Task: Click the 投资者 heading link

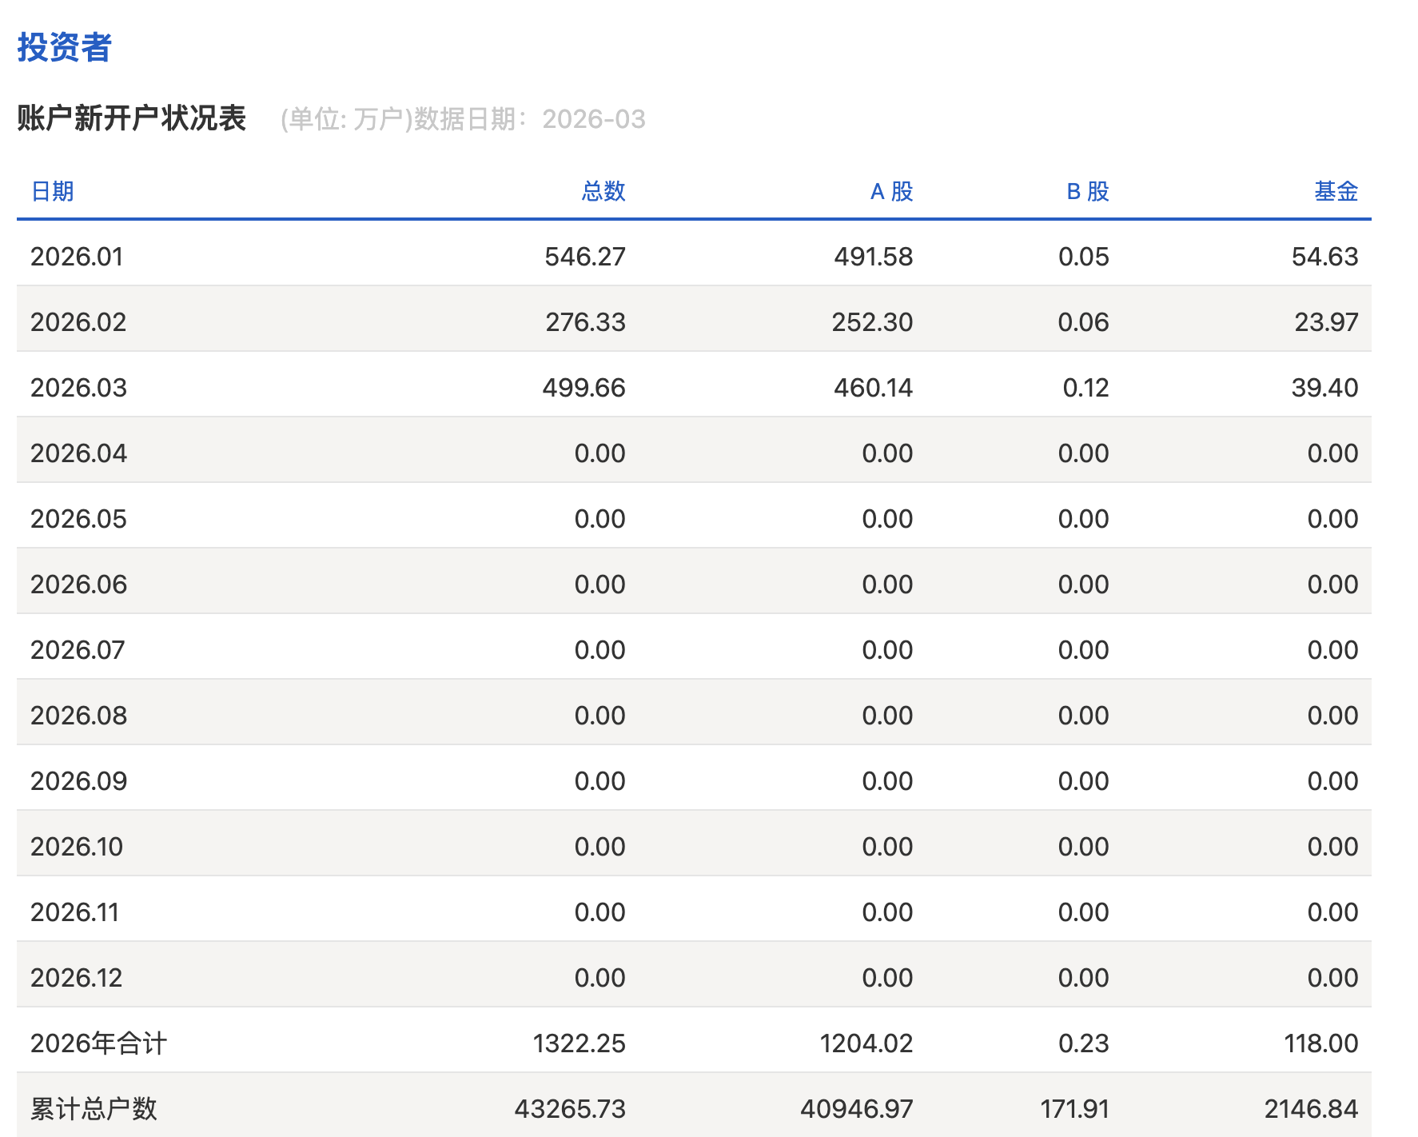Action: pyautogui.click(x=64, y=47)
